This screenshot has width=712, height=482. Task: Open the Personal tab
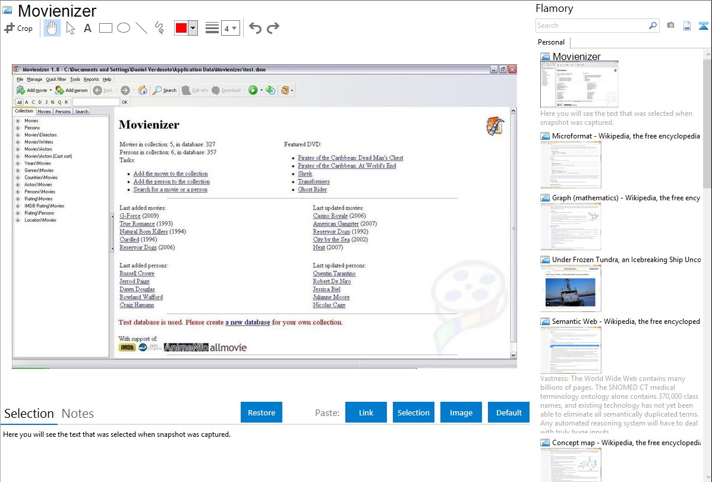click(x=552, y=42)
